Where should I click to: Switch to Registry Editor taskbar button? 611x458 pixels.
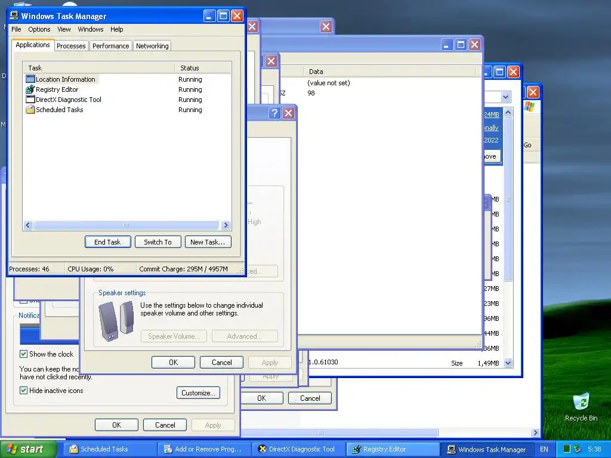click(x=392, y=449)
